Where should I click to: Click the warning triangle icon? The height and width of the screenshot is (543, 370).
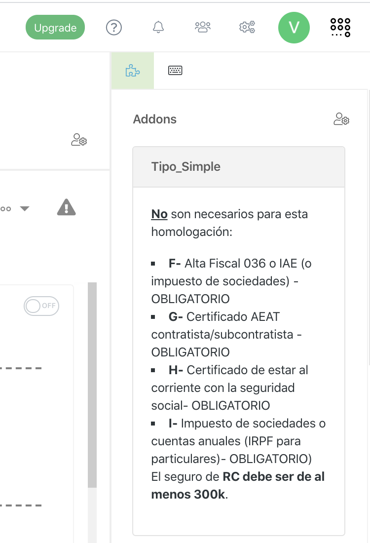(x=67, y=207)
